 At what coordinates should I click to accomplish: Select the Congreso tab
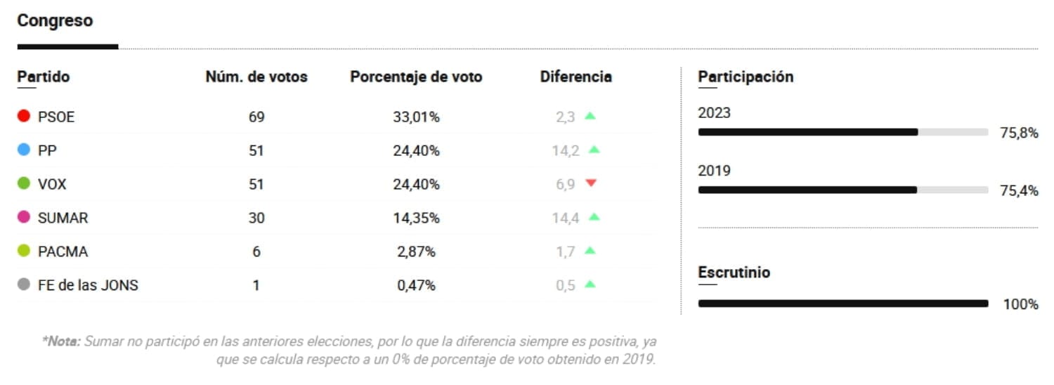[x=55, y=21]
